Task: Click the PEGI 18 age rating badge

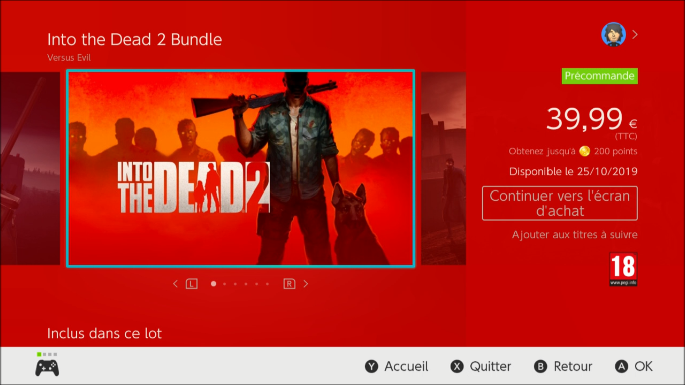Action: (x=623, y=269)
